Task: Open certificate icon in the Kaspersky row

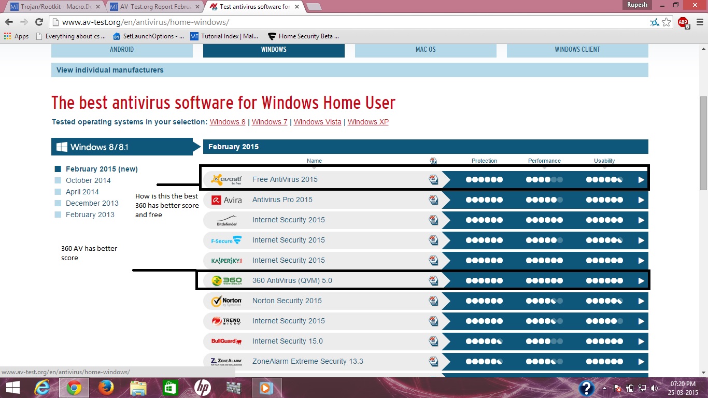Action: point(433,260)
